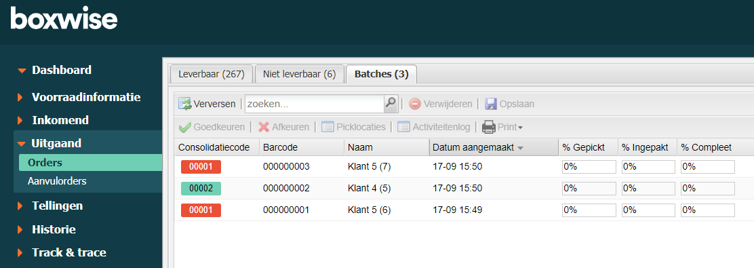Screen dimensions: 754x268
Task: Open the Activiteitenlog icon
Action: 404,127
